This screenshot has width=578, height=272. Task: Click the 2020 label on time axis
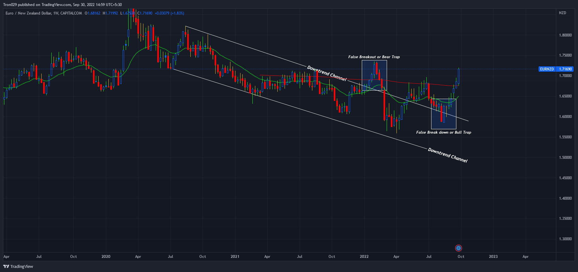106,257
